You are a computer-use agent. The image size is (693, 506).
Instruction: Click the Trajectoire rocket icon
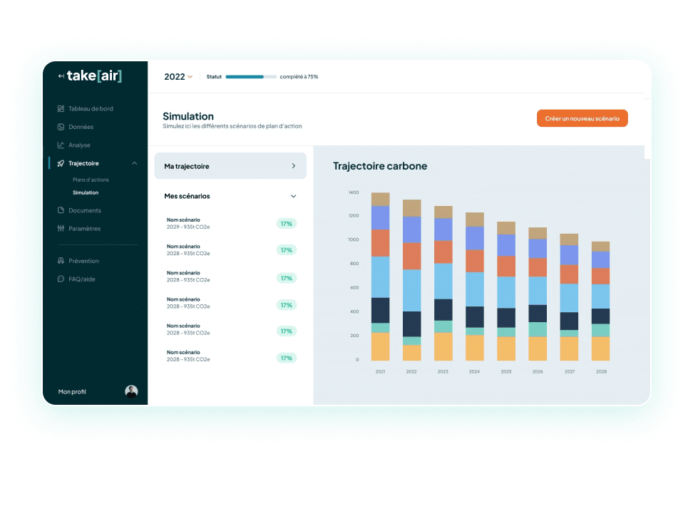(61, 163)
